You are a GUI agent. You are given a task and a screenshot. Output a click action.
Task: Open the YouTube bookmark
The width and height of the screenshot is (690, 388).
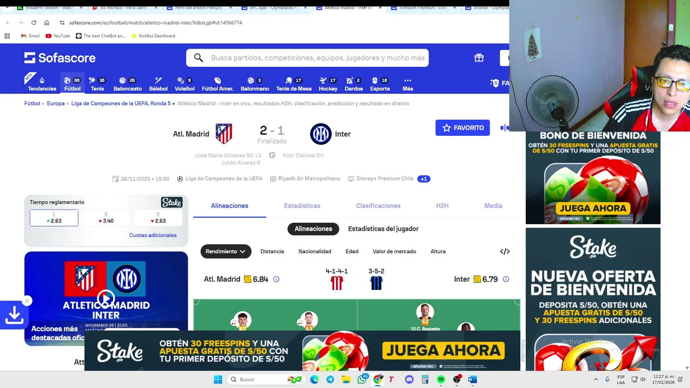pos(58,36)
